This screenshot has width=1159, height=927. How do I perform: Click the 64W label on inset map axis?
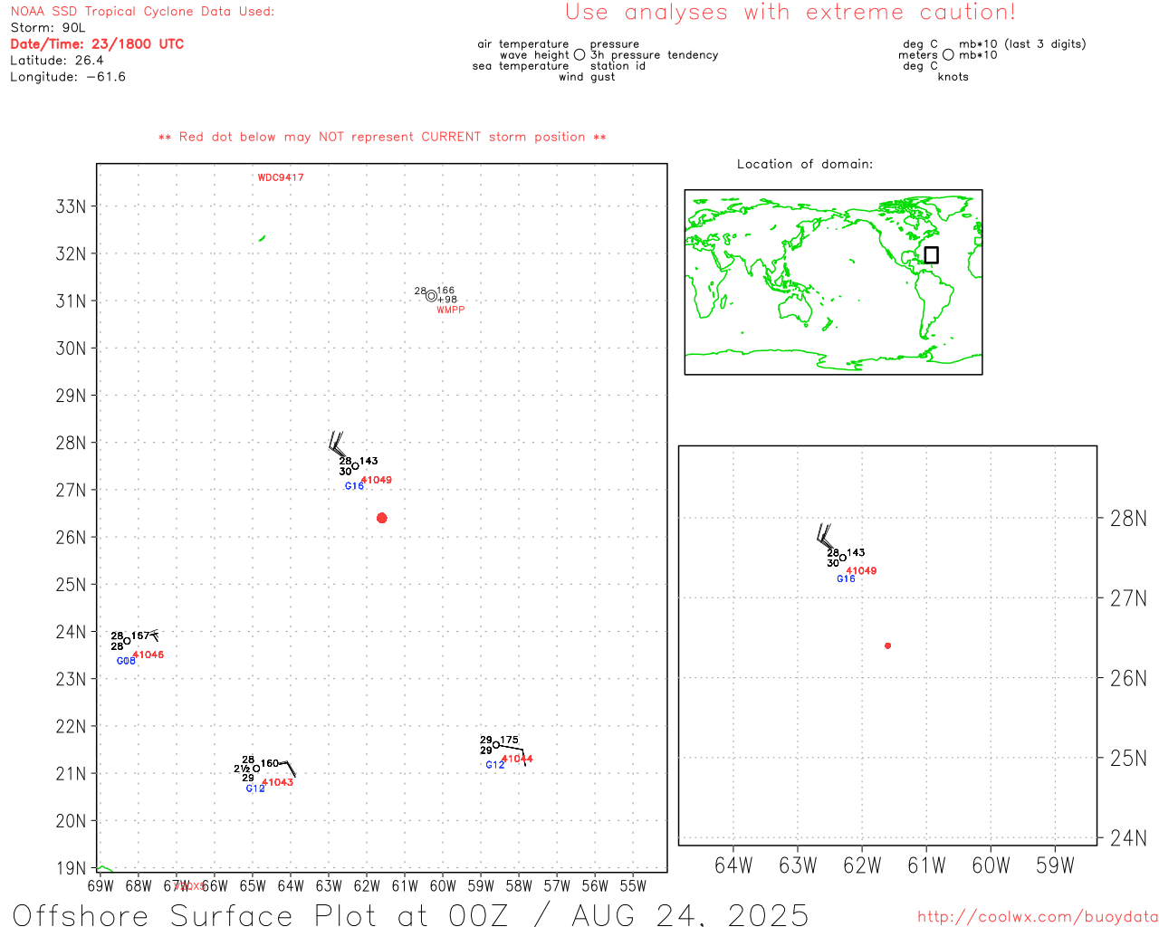pos(733,865)
